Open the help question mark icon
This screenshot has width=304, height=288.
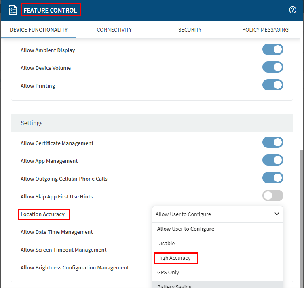click(x=293, y=10)
